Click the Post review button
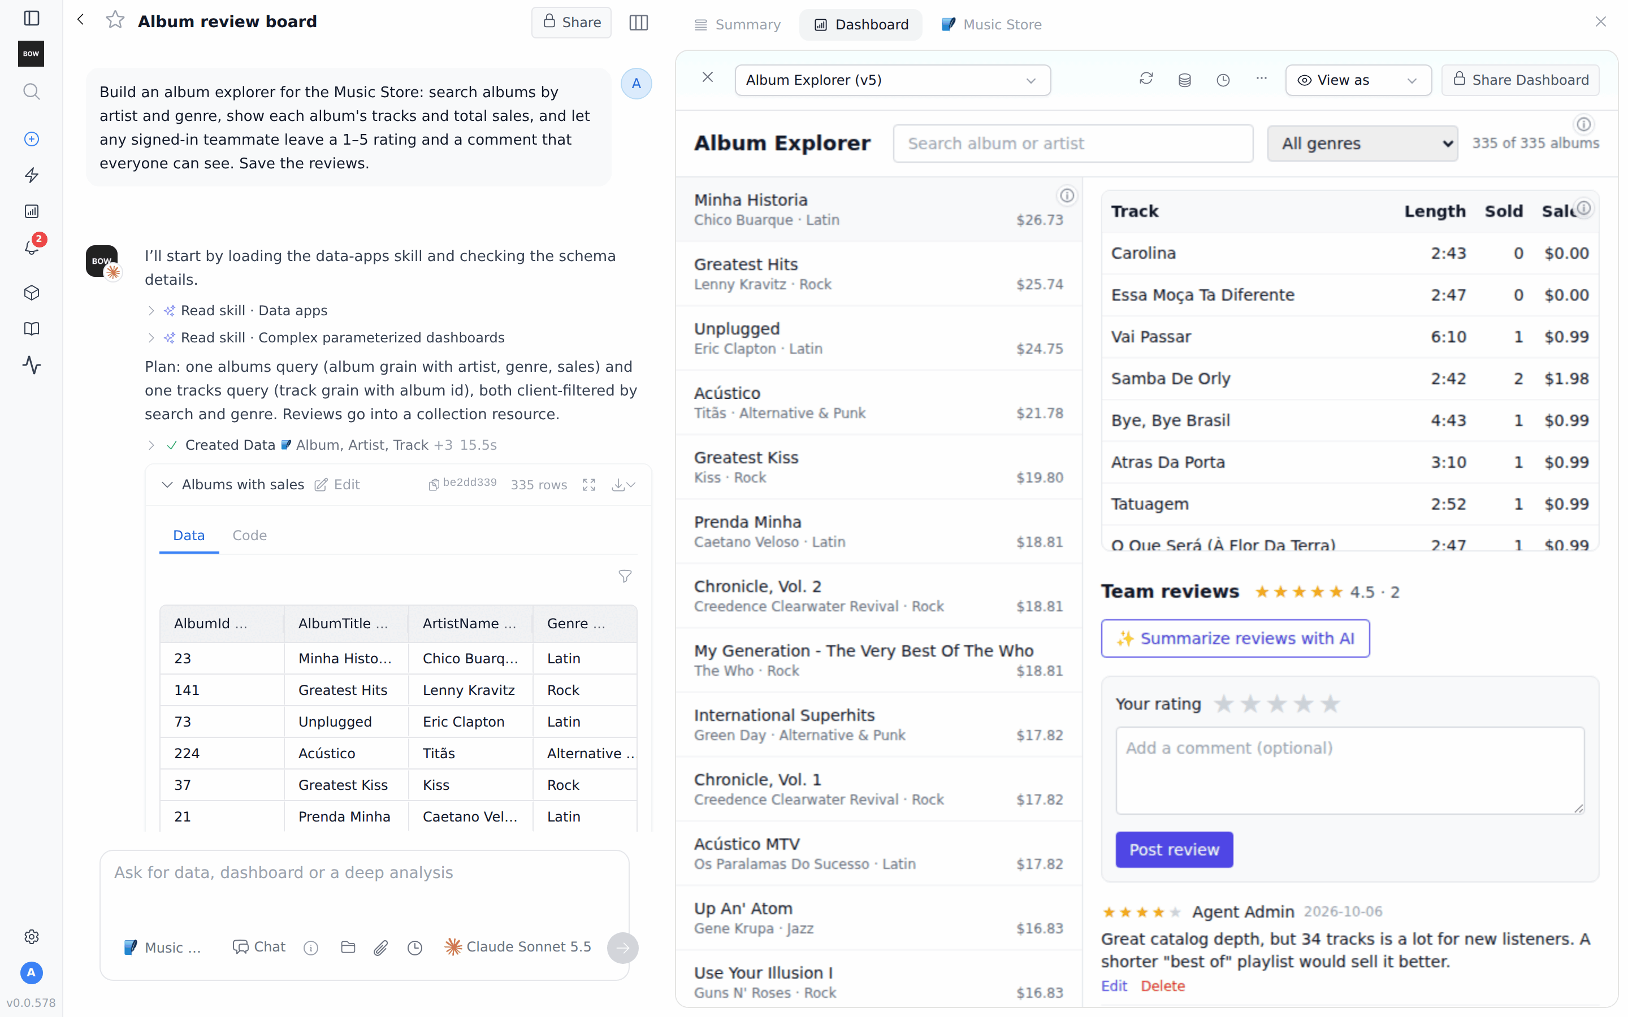 pyautogui.click(x=1174, y=850)
